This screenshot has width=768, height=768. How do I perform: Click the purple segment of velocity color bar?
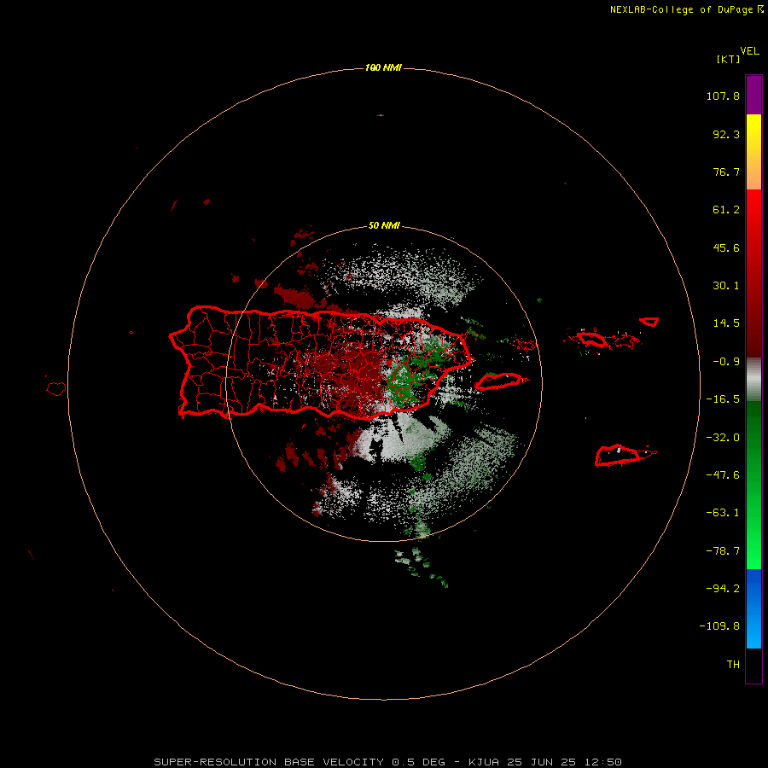(753, 95)
